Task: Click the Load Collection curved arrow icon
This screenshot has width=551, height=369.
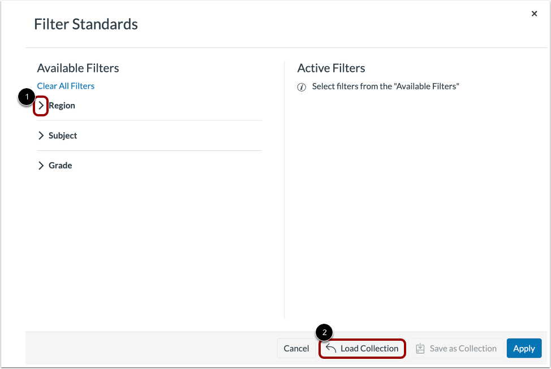Action: click(331, 348)
